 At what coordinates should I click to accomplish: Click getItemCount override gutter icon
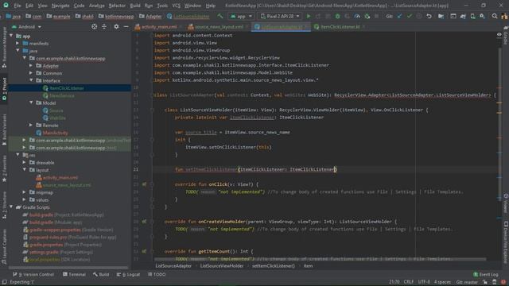(144, 251)
